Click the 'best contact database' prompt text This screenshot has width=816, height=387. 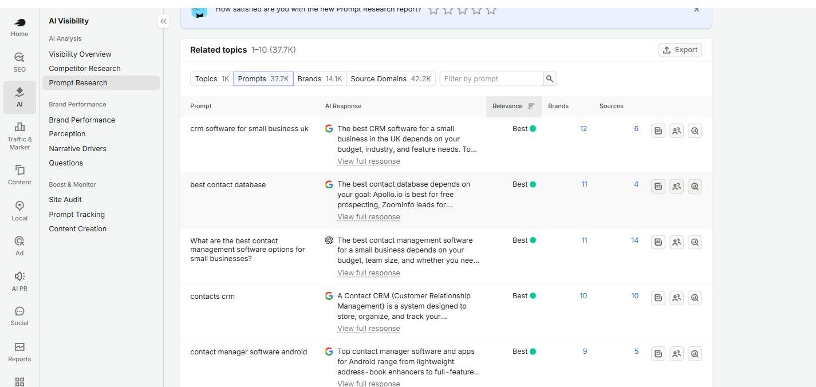click(x=228, y=185)
